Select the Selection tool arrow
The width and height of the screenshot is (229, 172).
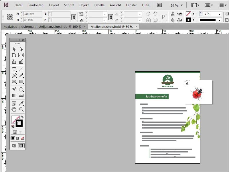14,49
